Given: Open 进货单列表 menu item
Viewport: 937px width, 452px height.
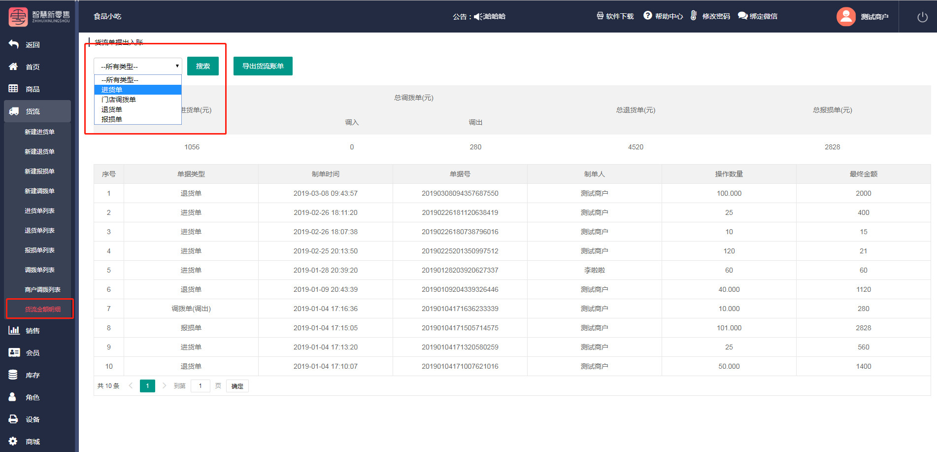Looking at the screenshot, I should (39, 210).
